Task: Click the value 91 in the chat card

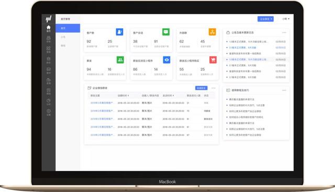Action: click(x=156, y=42)
